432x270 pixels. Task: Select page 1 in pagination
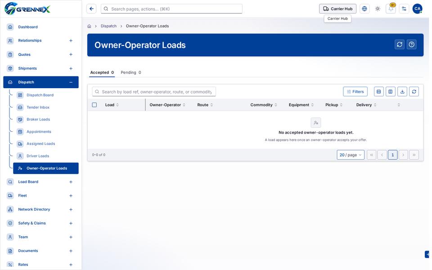[392, 155]
